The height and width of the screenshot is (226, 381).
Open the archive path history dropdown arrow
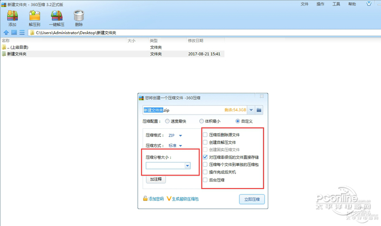tap(251, 110)
